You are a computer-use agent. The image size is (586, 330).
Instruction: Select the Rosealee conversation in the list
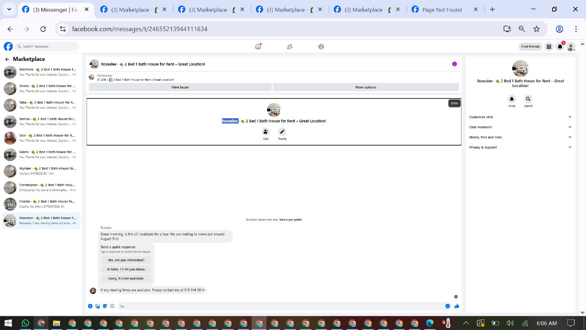click(x=42, y=220)
